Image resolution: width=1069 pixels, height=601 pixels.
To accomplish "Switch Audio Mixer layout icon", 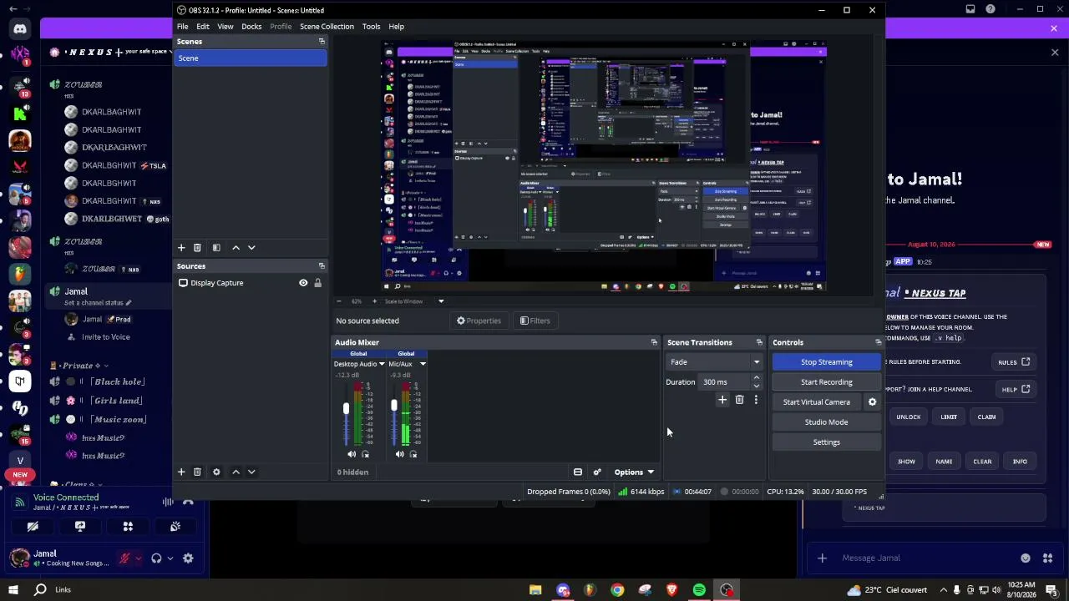I will pos(577,472).
